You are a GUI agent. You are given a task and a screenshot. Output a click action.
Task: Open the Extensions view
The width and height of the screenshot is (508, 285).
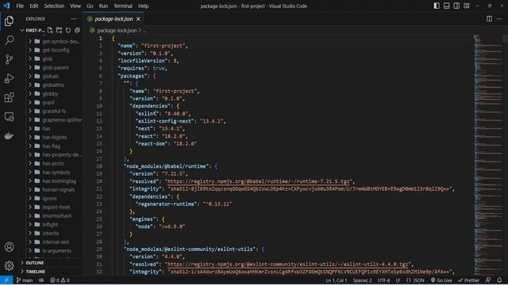pyautogui.click(x=9, y=97)
